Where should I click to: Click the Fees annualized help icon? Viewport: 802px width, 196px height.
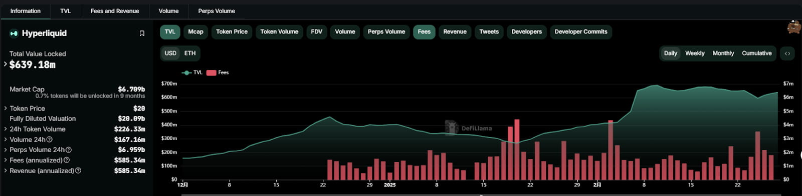point(67,160)
